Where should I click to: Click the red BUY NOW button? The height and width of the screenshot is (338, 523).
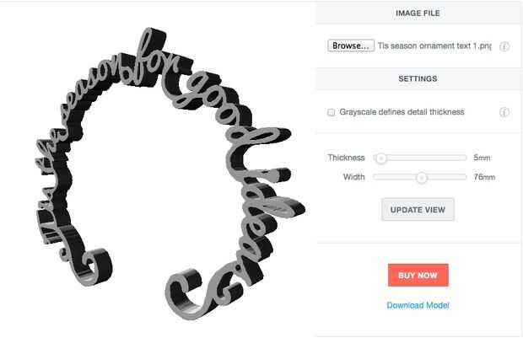click(418, 276)
